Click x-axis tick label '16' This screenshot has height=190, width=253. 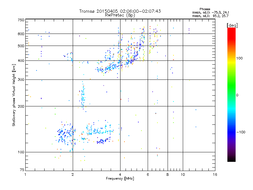[215, 174]
